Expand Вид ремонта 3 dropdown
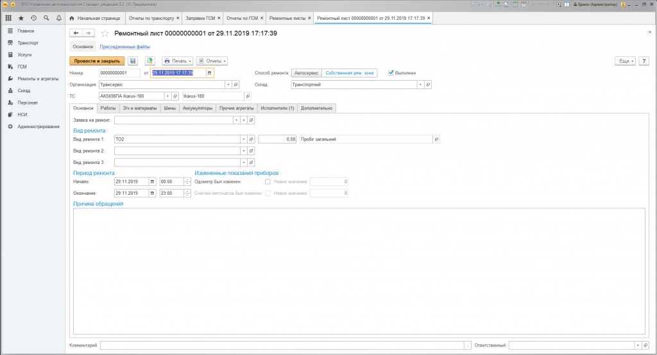 click(x=243, y=162)
